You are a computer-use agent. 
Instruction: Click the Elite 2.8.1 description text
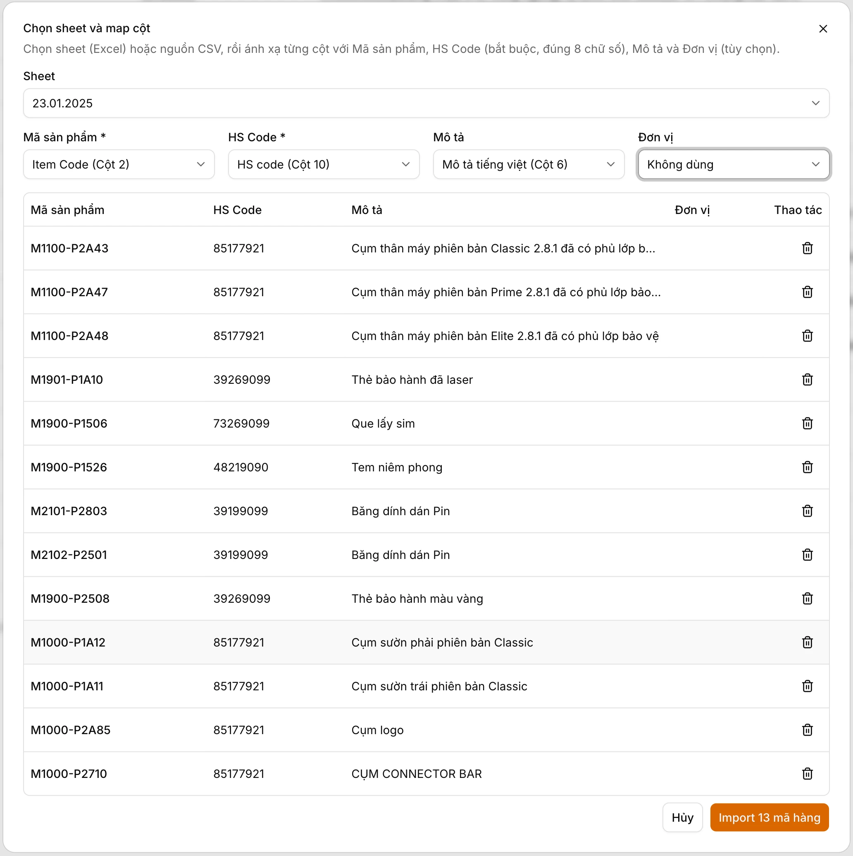pos(505,336)
